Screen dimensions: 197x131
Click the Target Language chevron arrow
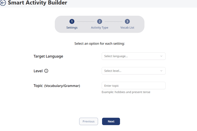[161, 56]
